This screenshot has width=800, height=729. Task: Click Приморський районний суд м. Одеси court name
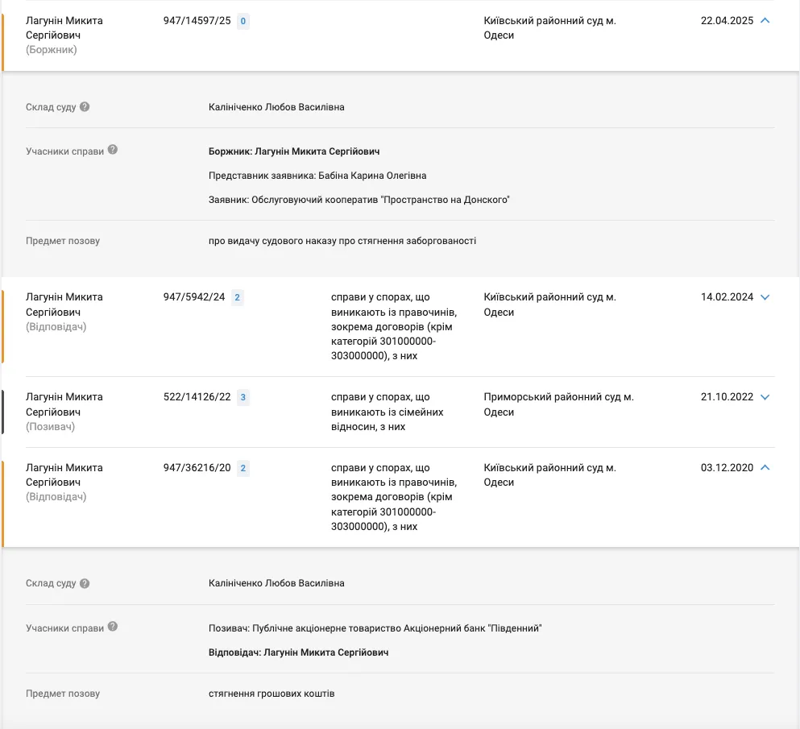(x=558, y=404)
